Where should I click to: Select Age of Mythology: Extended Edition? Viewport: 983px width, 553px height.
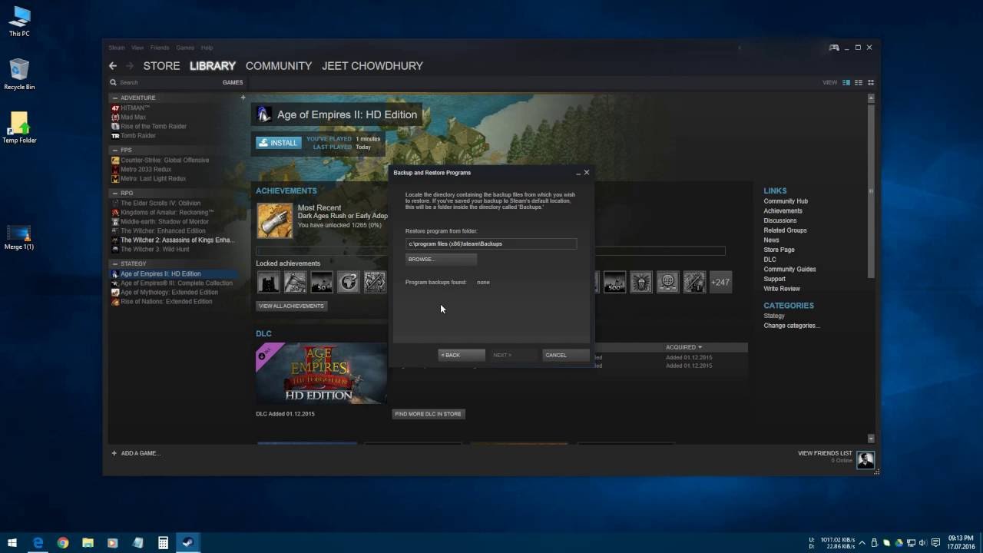pyautogui.click(x=169, y=293)
